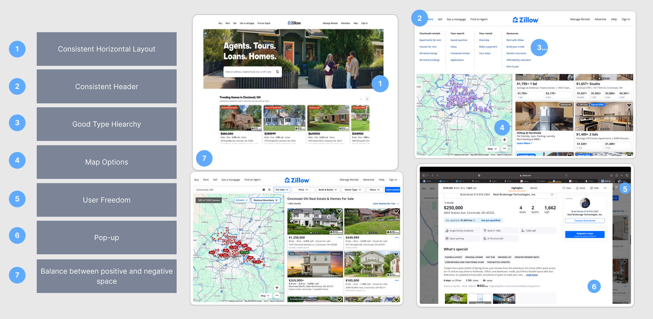Open the All photos thumbnail in the listing popup
Viewport: 653px width, 319px height.
456,299
